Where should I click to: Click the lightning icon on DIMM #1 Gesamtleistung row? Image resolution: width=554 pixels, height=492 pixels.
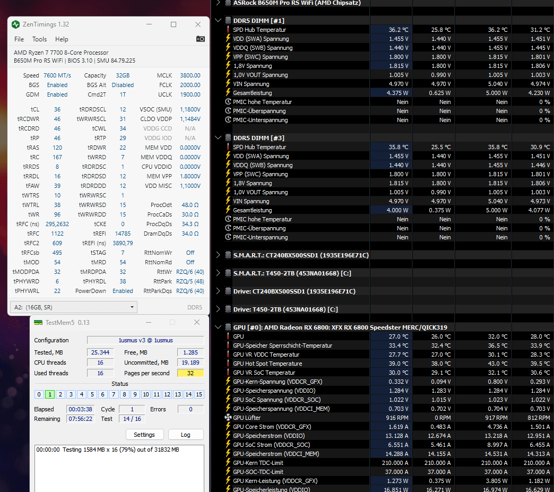click(x=228, y=92)
